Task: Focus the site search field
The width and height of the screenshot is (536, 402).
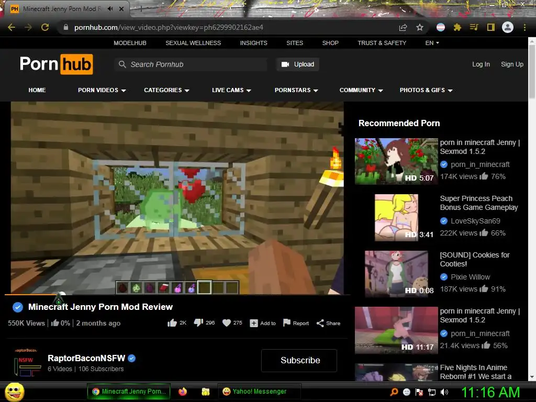Action: 191,64
